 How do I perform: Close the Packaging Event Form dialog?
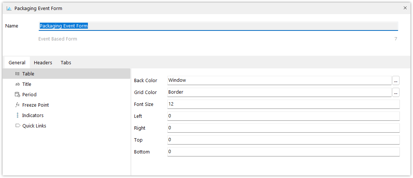click(x=405, y=8)
